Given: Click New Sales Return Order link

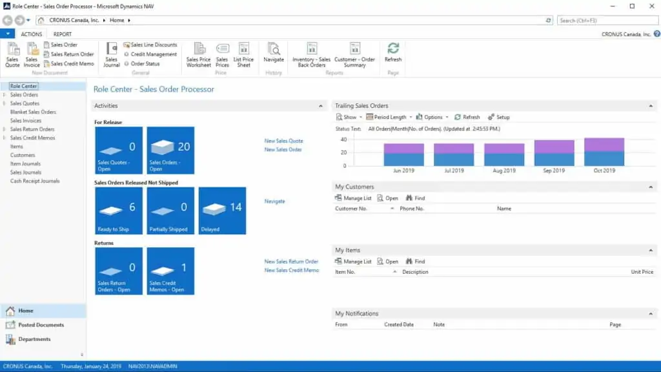Looking at the screenshot, I should pos(291,262).
